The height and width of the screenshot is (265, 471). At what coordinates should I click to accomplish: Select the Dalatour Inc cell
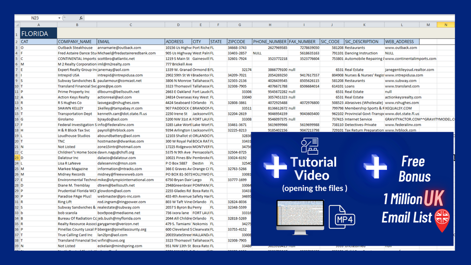[x=77, y=158]
